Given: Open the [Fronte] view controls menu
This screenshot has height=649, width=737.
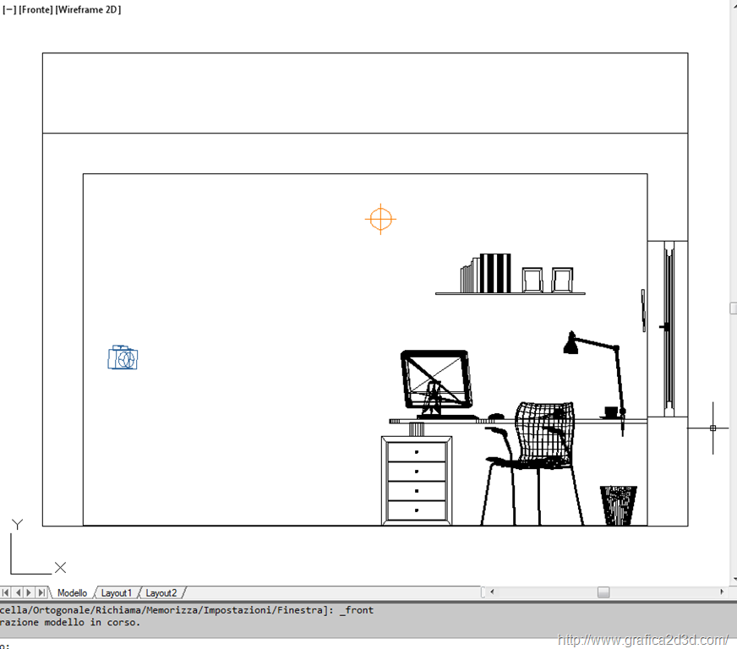Looking at the screenshot, I should click(35, 10).
